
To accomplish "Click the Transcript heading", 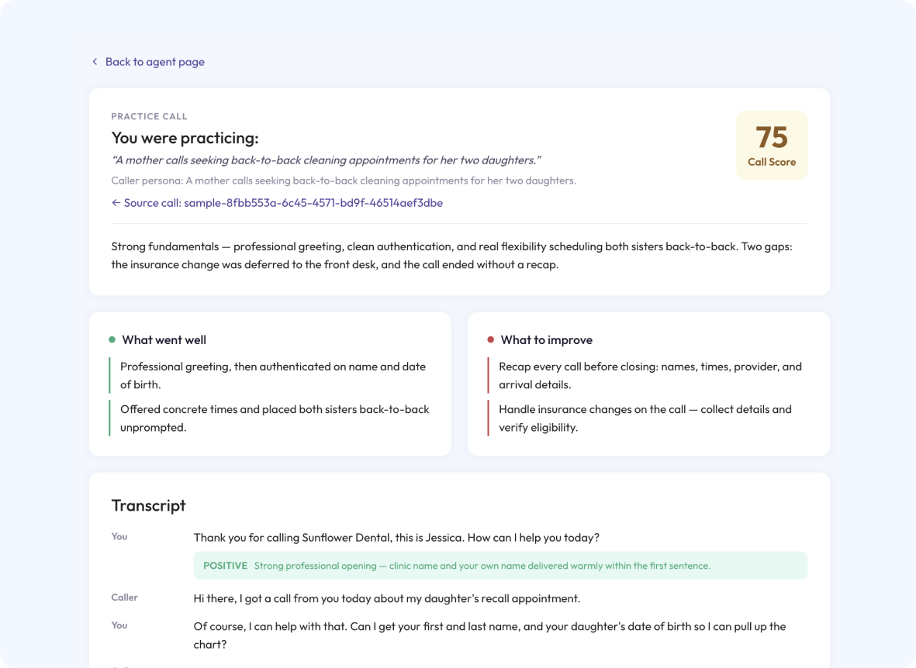I will 148,506.
